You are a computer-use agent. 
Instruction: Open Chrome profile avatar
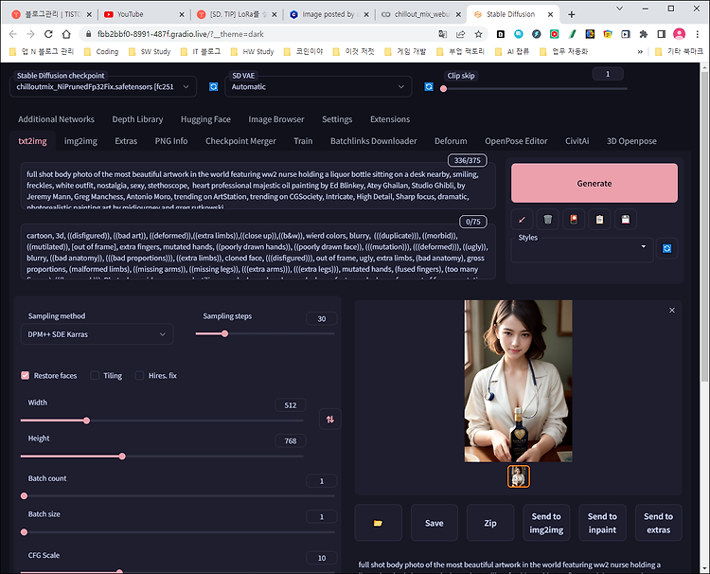(679, 34)
